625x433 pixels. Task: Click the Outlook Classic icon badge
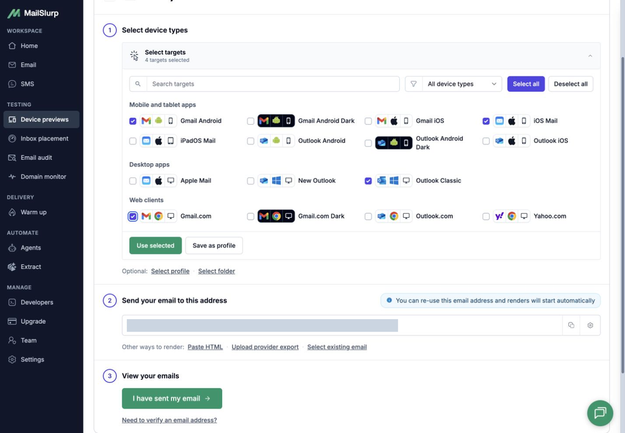(x=394, y=181)
